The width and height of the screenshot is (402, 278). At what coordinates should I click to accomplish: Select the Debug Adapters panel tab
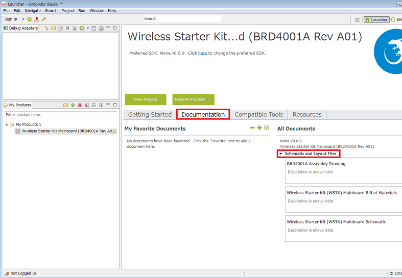coord(20,28)
